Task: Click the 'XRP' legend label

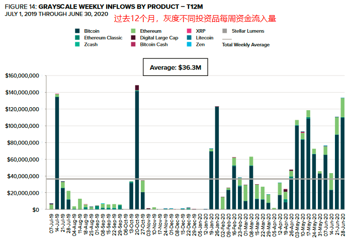Action: [x=201, y=31]
